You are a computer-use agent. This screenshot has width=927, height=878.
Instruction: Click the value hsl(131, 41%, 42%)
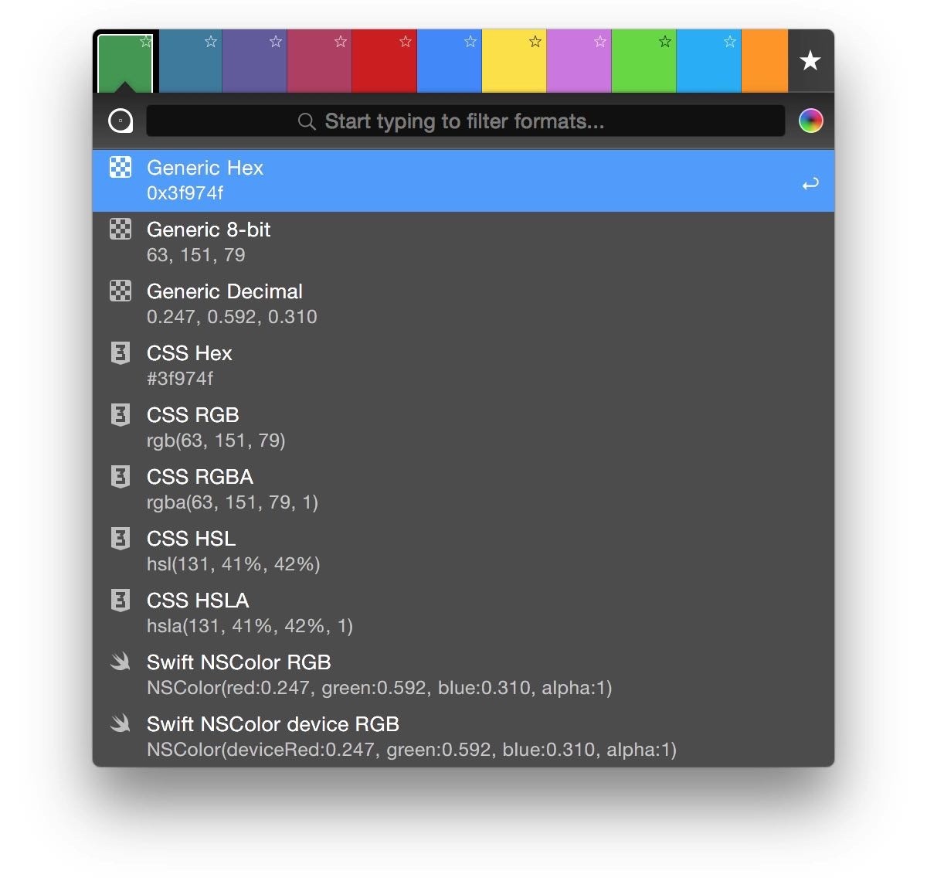[233, 564]
